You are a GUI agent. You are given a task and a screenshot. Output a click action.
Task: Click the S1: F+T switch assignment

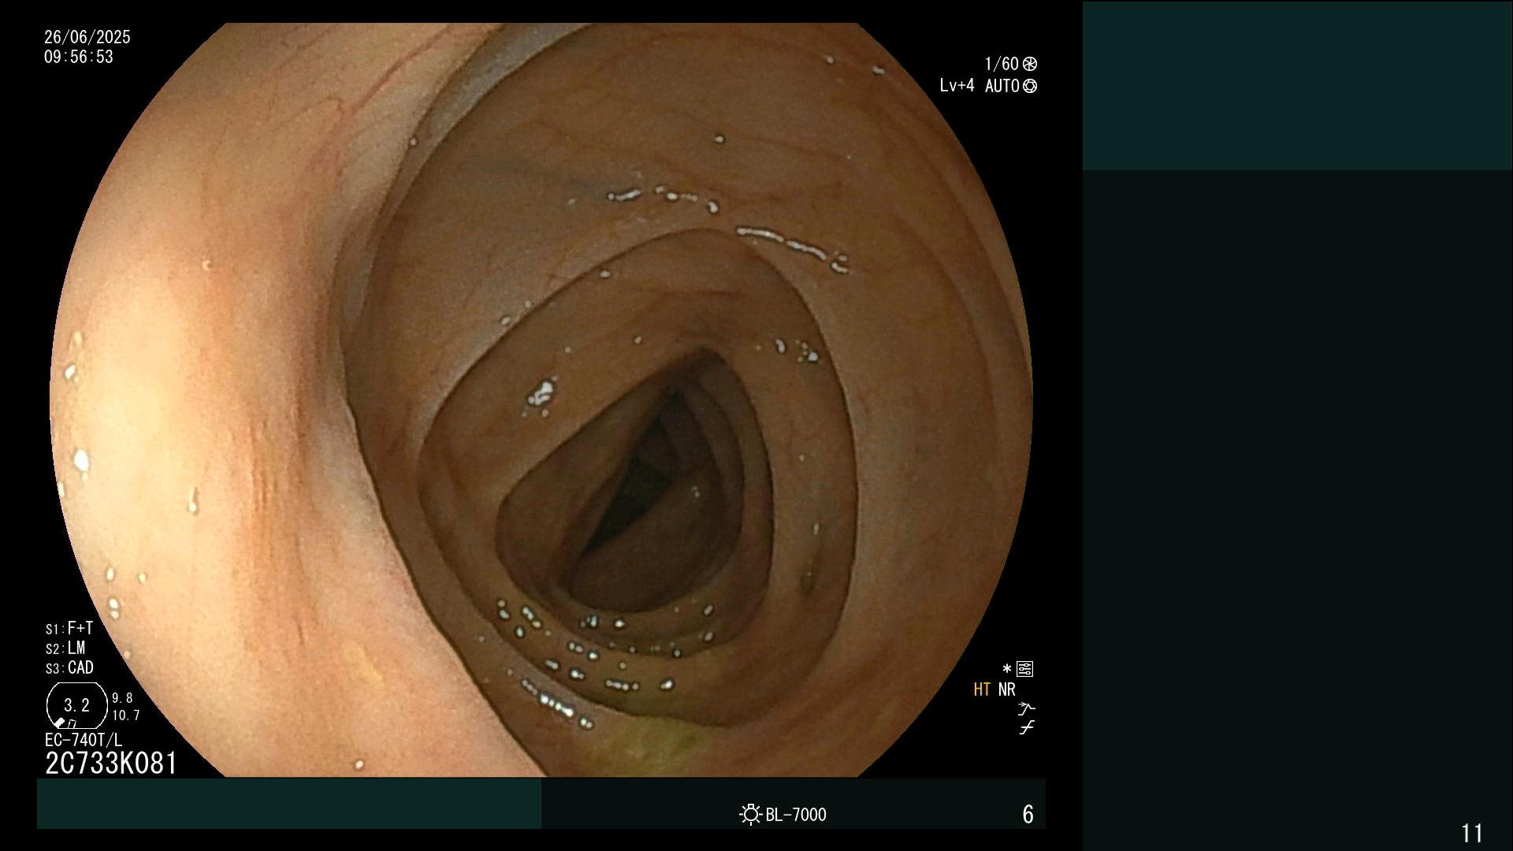(x=69, y=628)
